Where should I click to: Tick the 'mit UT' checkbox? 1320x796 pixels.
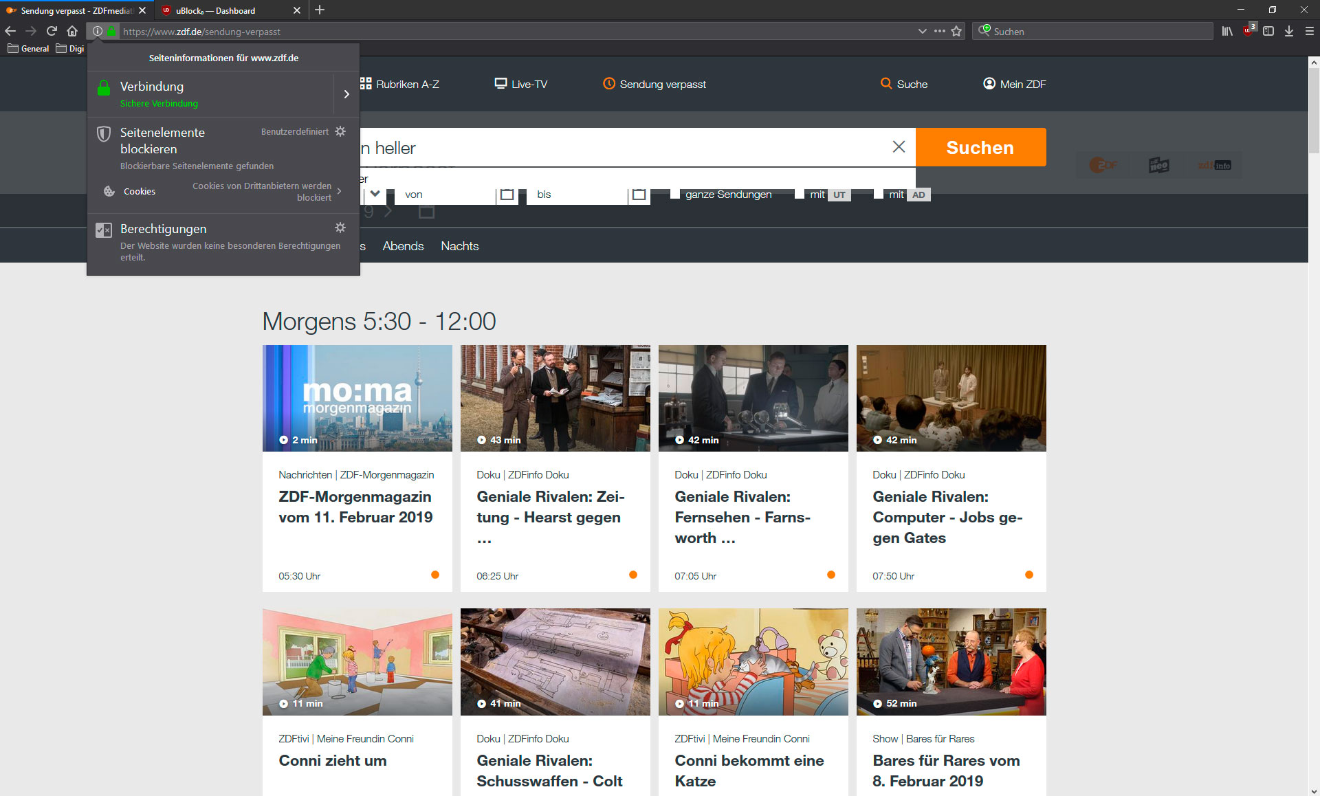pos(800,195)
